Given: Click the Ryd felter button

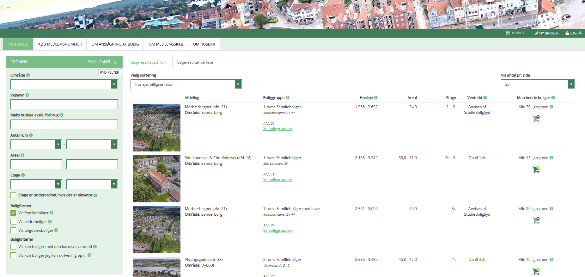Looking at the screenshot, I should [x=109, y=72].
